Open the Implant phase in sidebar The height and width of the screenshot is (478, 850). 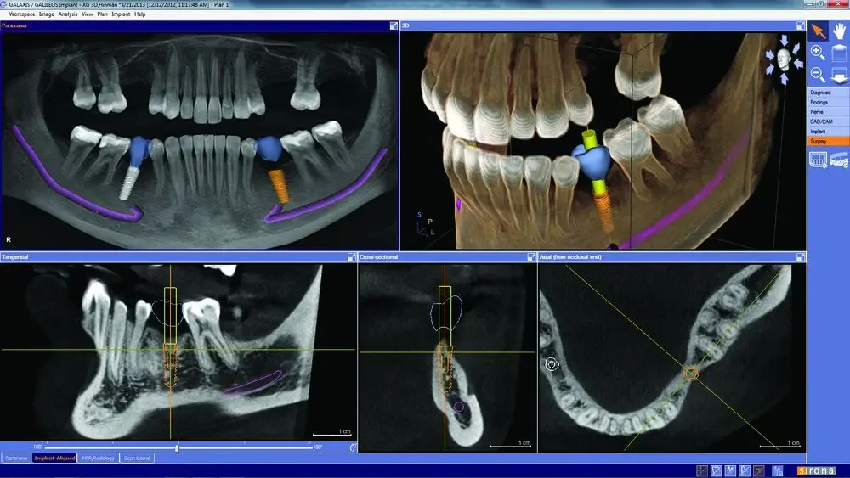828,132
